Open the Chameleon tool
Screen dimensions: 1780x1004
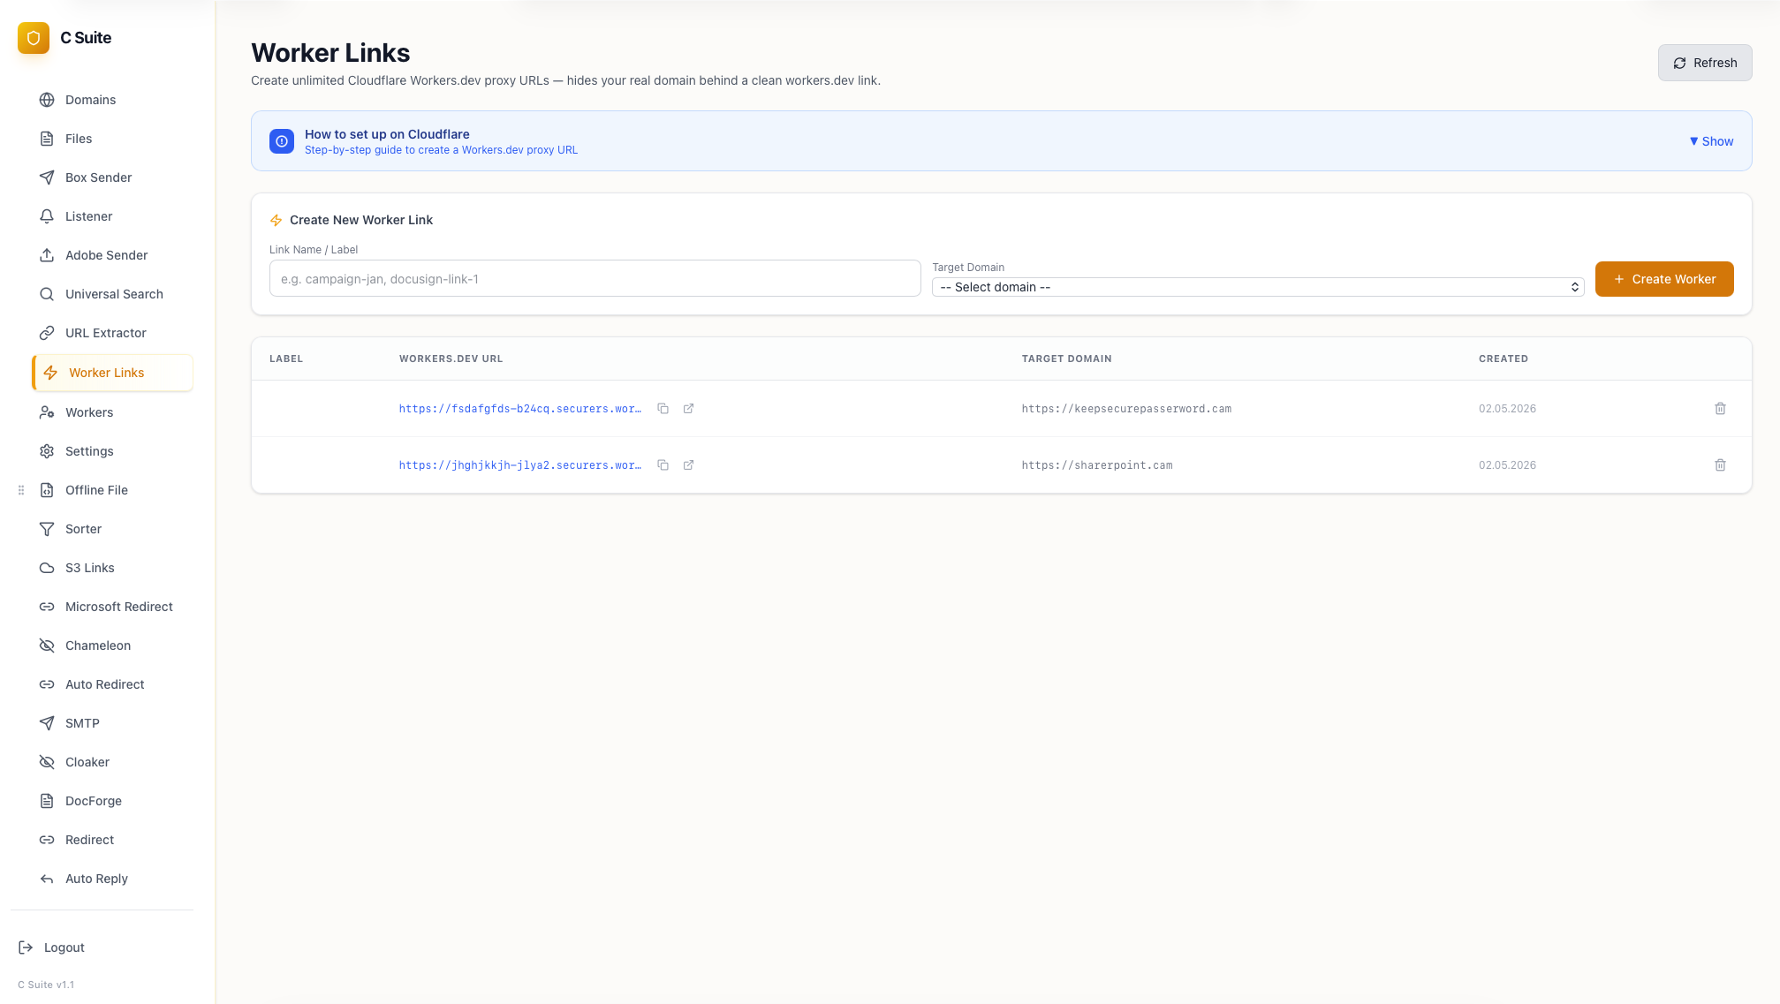(112, 645)
